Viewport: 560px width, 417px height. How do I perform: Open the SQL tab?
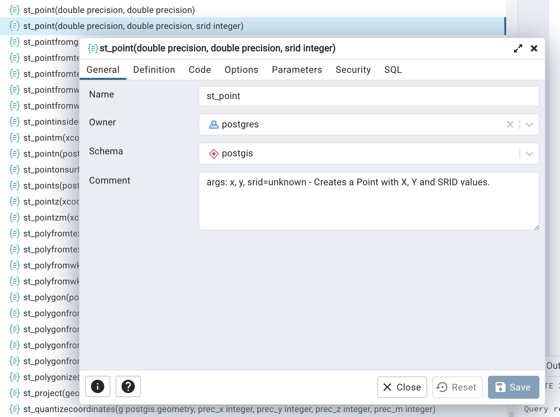tap(393, 70)
